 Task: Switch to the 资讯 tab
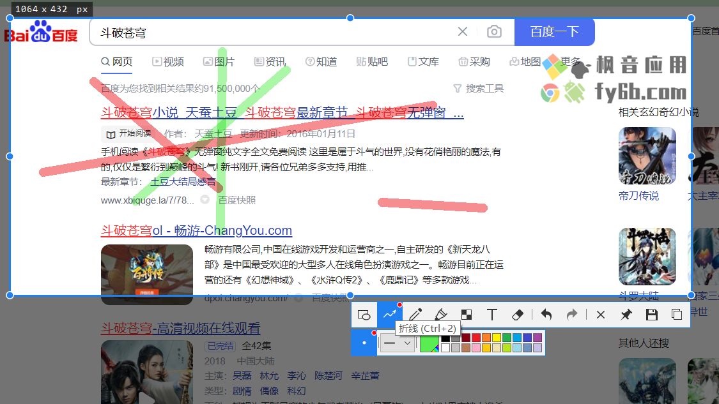click(x=270, y=62)
